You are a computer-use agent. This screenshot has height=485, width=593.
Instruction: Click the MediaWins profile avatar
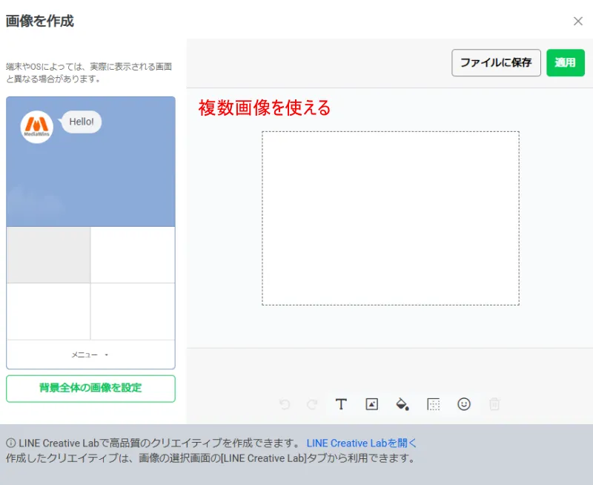coord(36,127)
